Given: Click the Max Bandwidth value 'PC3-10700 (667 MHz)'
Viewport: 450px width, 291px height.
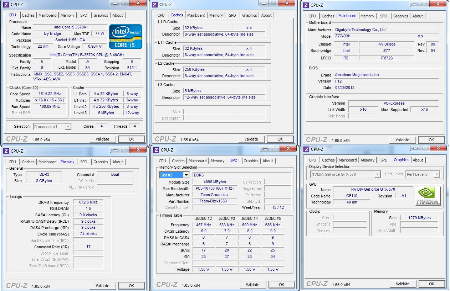Looking at the screenshot, I should pyautogui.click(x=215, y=189).
